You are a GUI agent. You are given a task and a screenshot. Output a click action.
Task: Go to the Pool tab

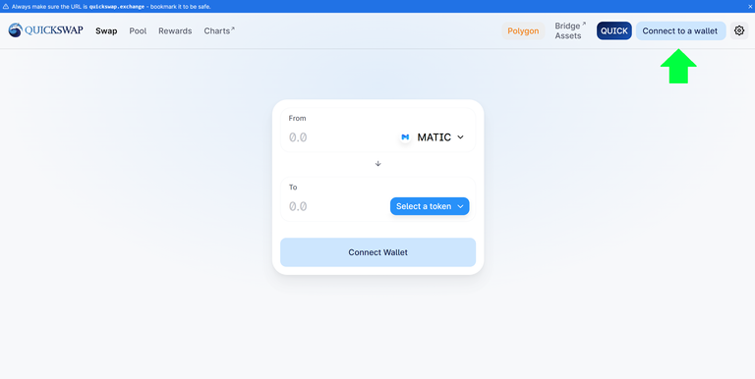tap(138, 30)
